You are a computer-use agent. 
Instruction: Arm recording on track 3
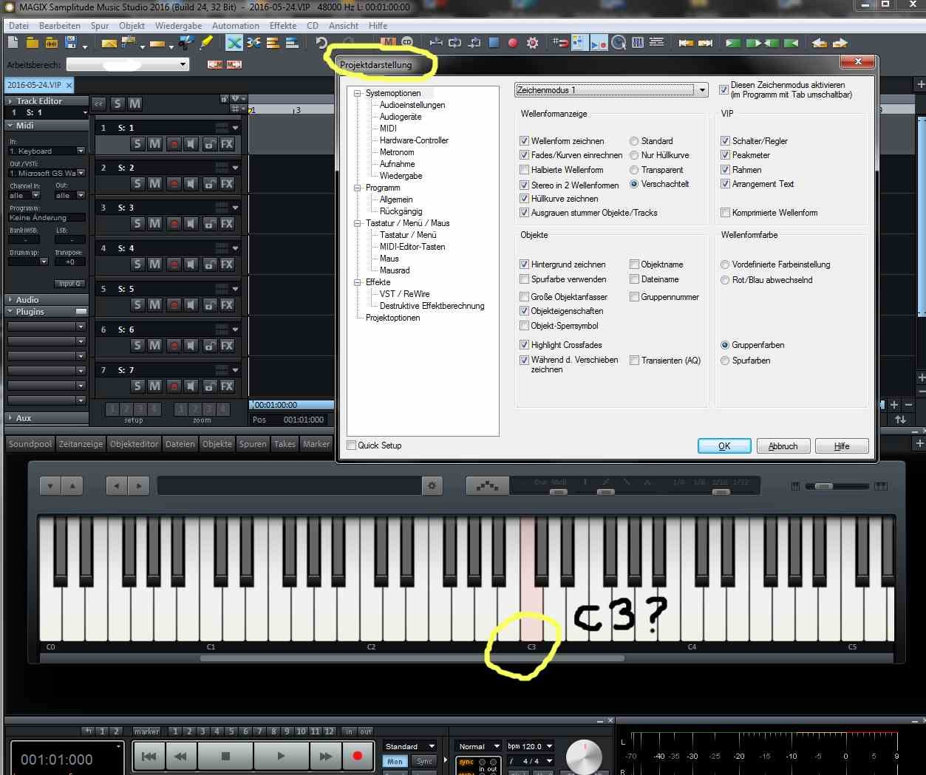pos(174,224)
